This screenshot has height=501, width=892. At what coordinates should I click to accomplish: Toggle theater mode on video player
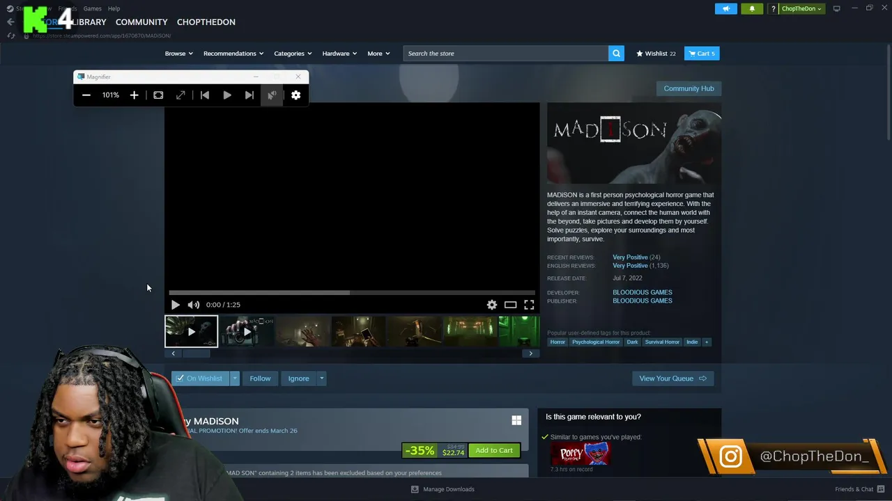510,305
